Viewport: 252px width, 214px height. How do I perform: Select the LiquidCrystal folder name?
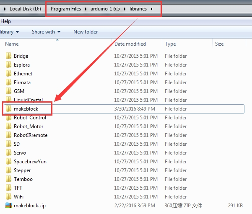coord(28,100)
